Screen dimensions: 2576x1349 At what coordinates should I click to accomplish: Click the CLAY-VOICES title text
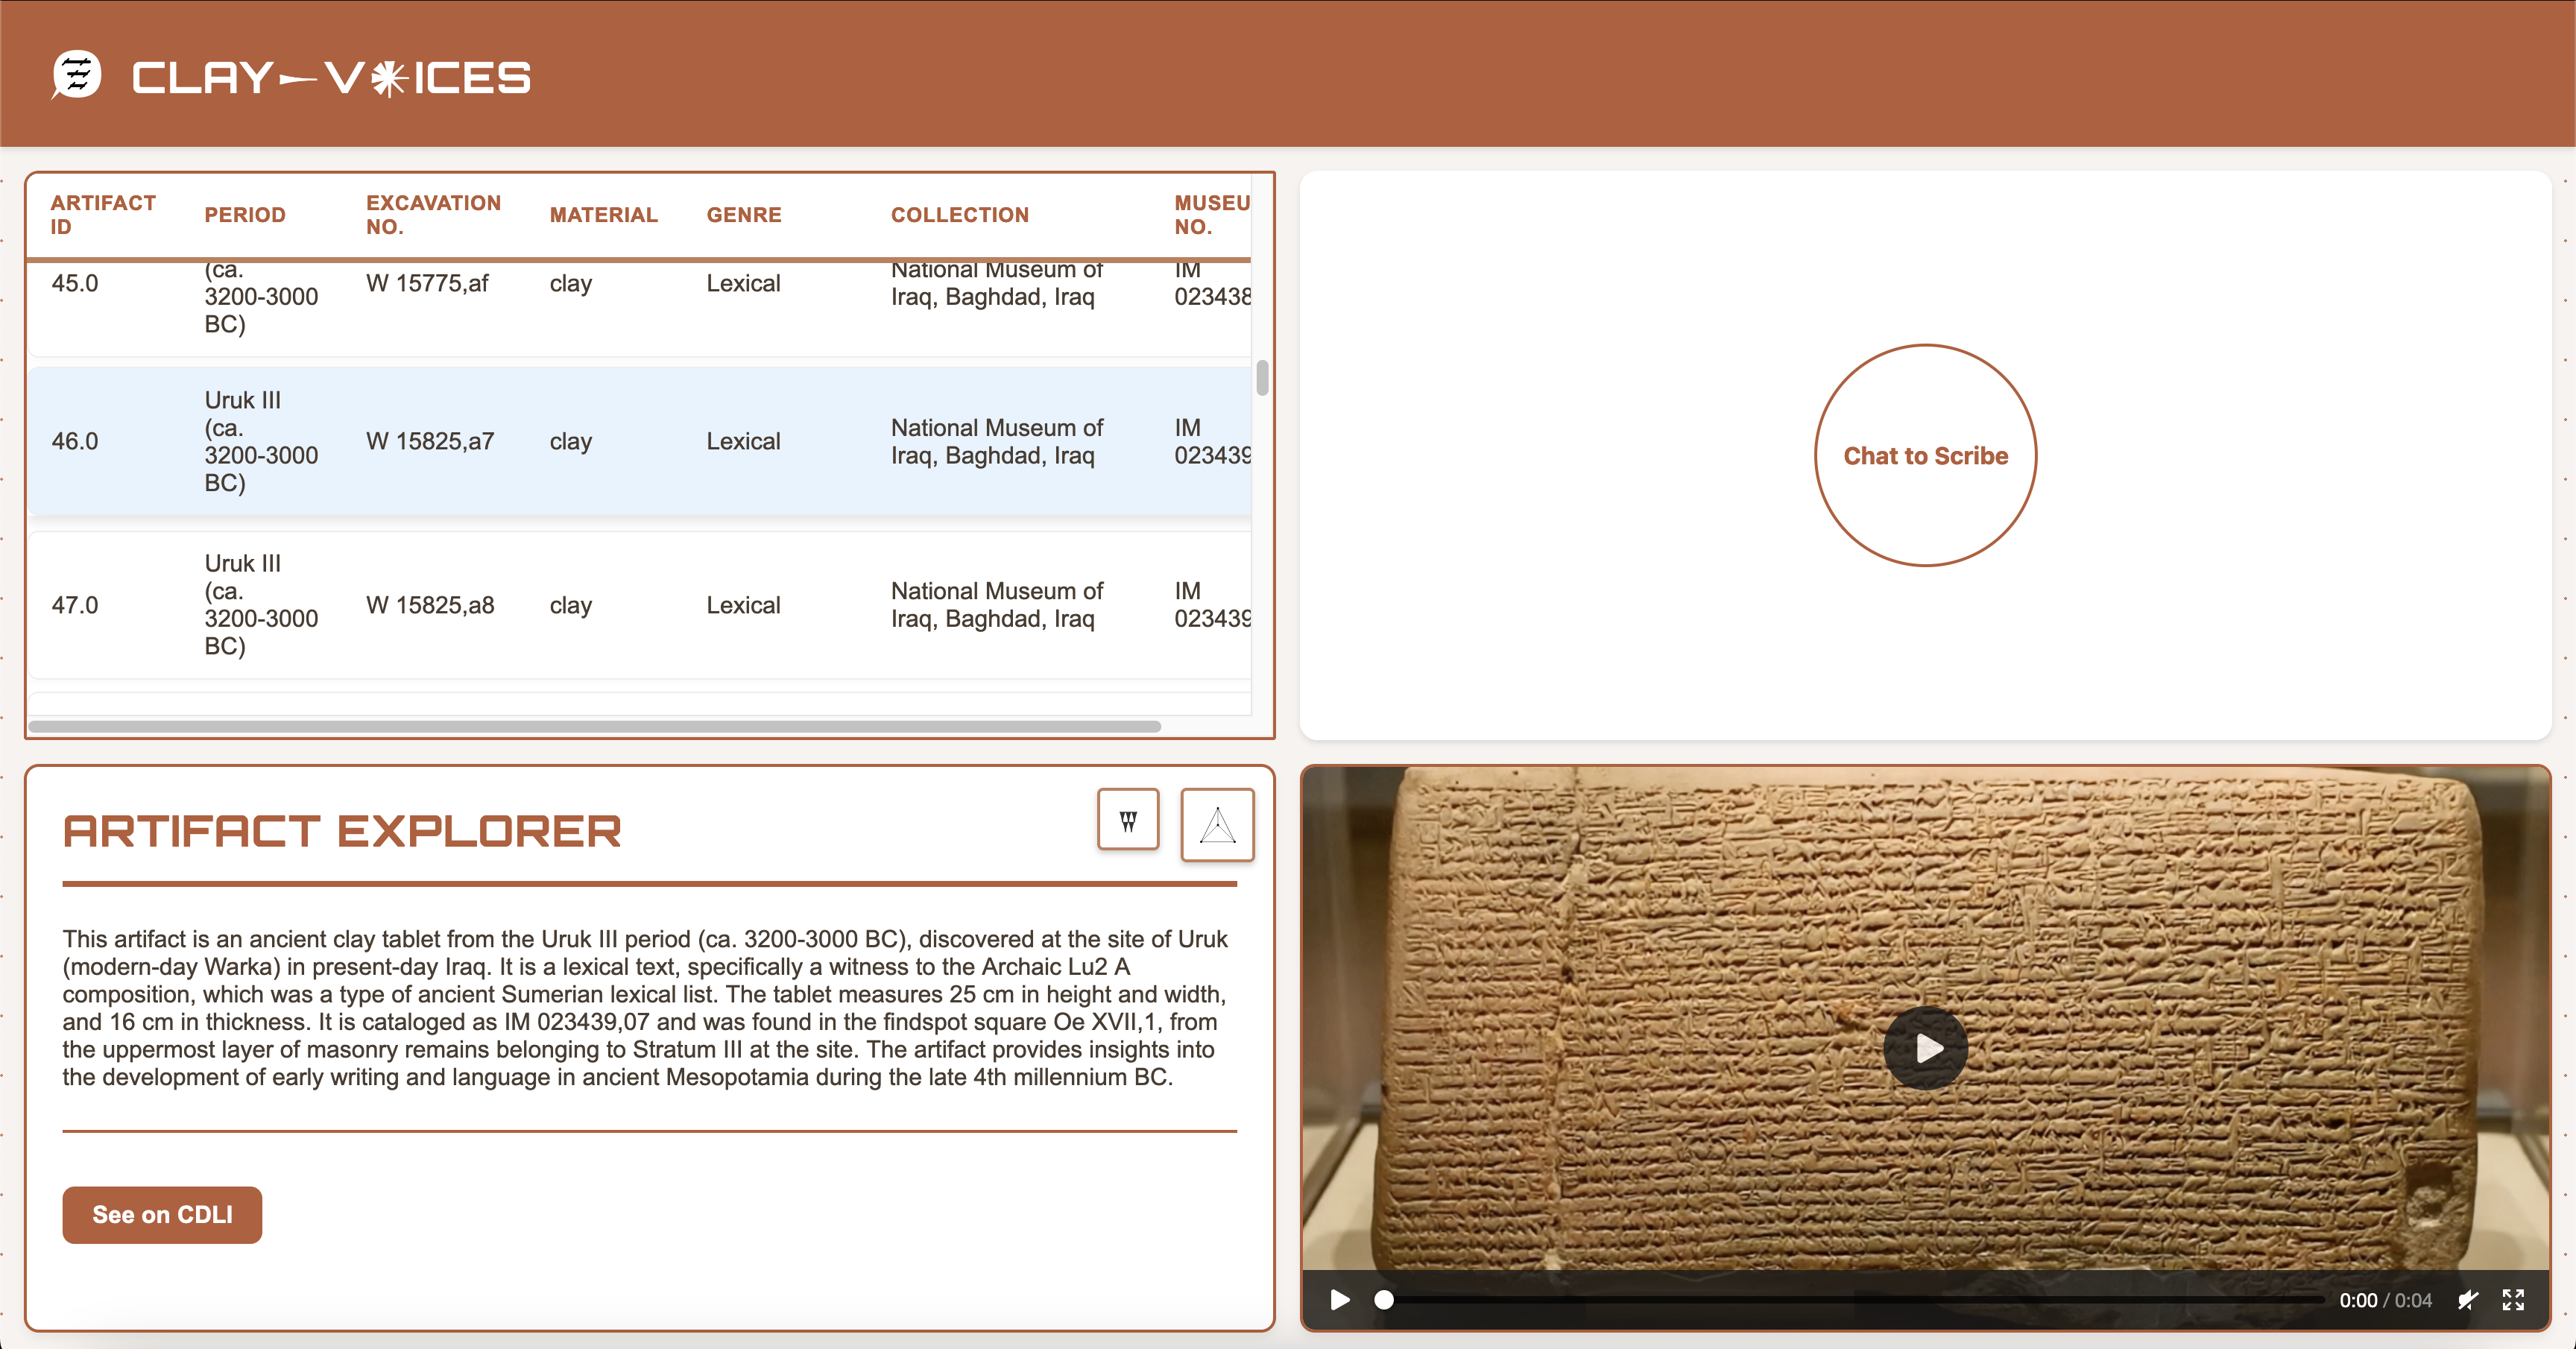[x=331, y=78]
